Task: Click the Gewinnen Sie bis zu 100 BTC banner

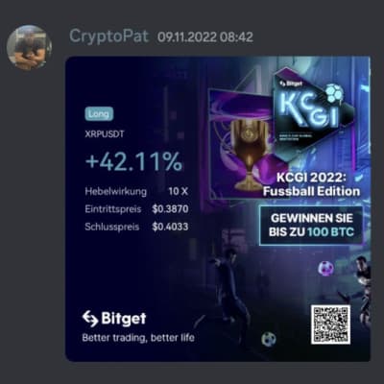Action: point(311,226)
